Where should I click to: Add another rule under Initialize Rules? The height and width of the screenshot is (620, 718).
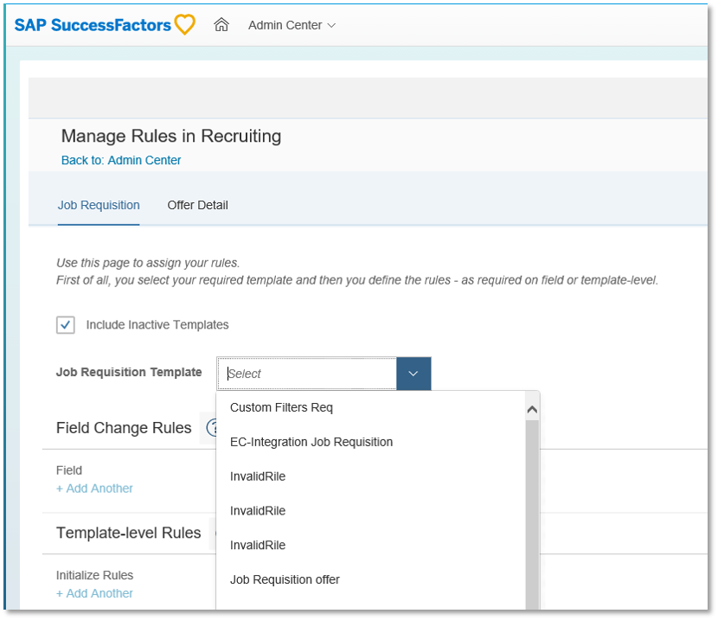[94, 593]
